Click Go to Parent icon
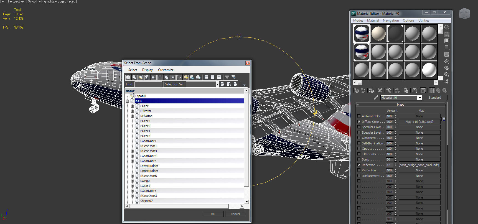Viewport: 478px width, 224px height. [x=438, y=90]
